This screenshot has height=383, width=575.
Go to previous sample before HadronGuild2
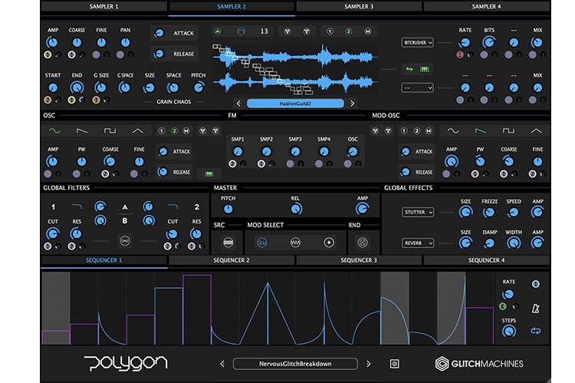coord(238,103)
